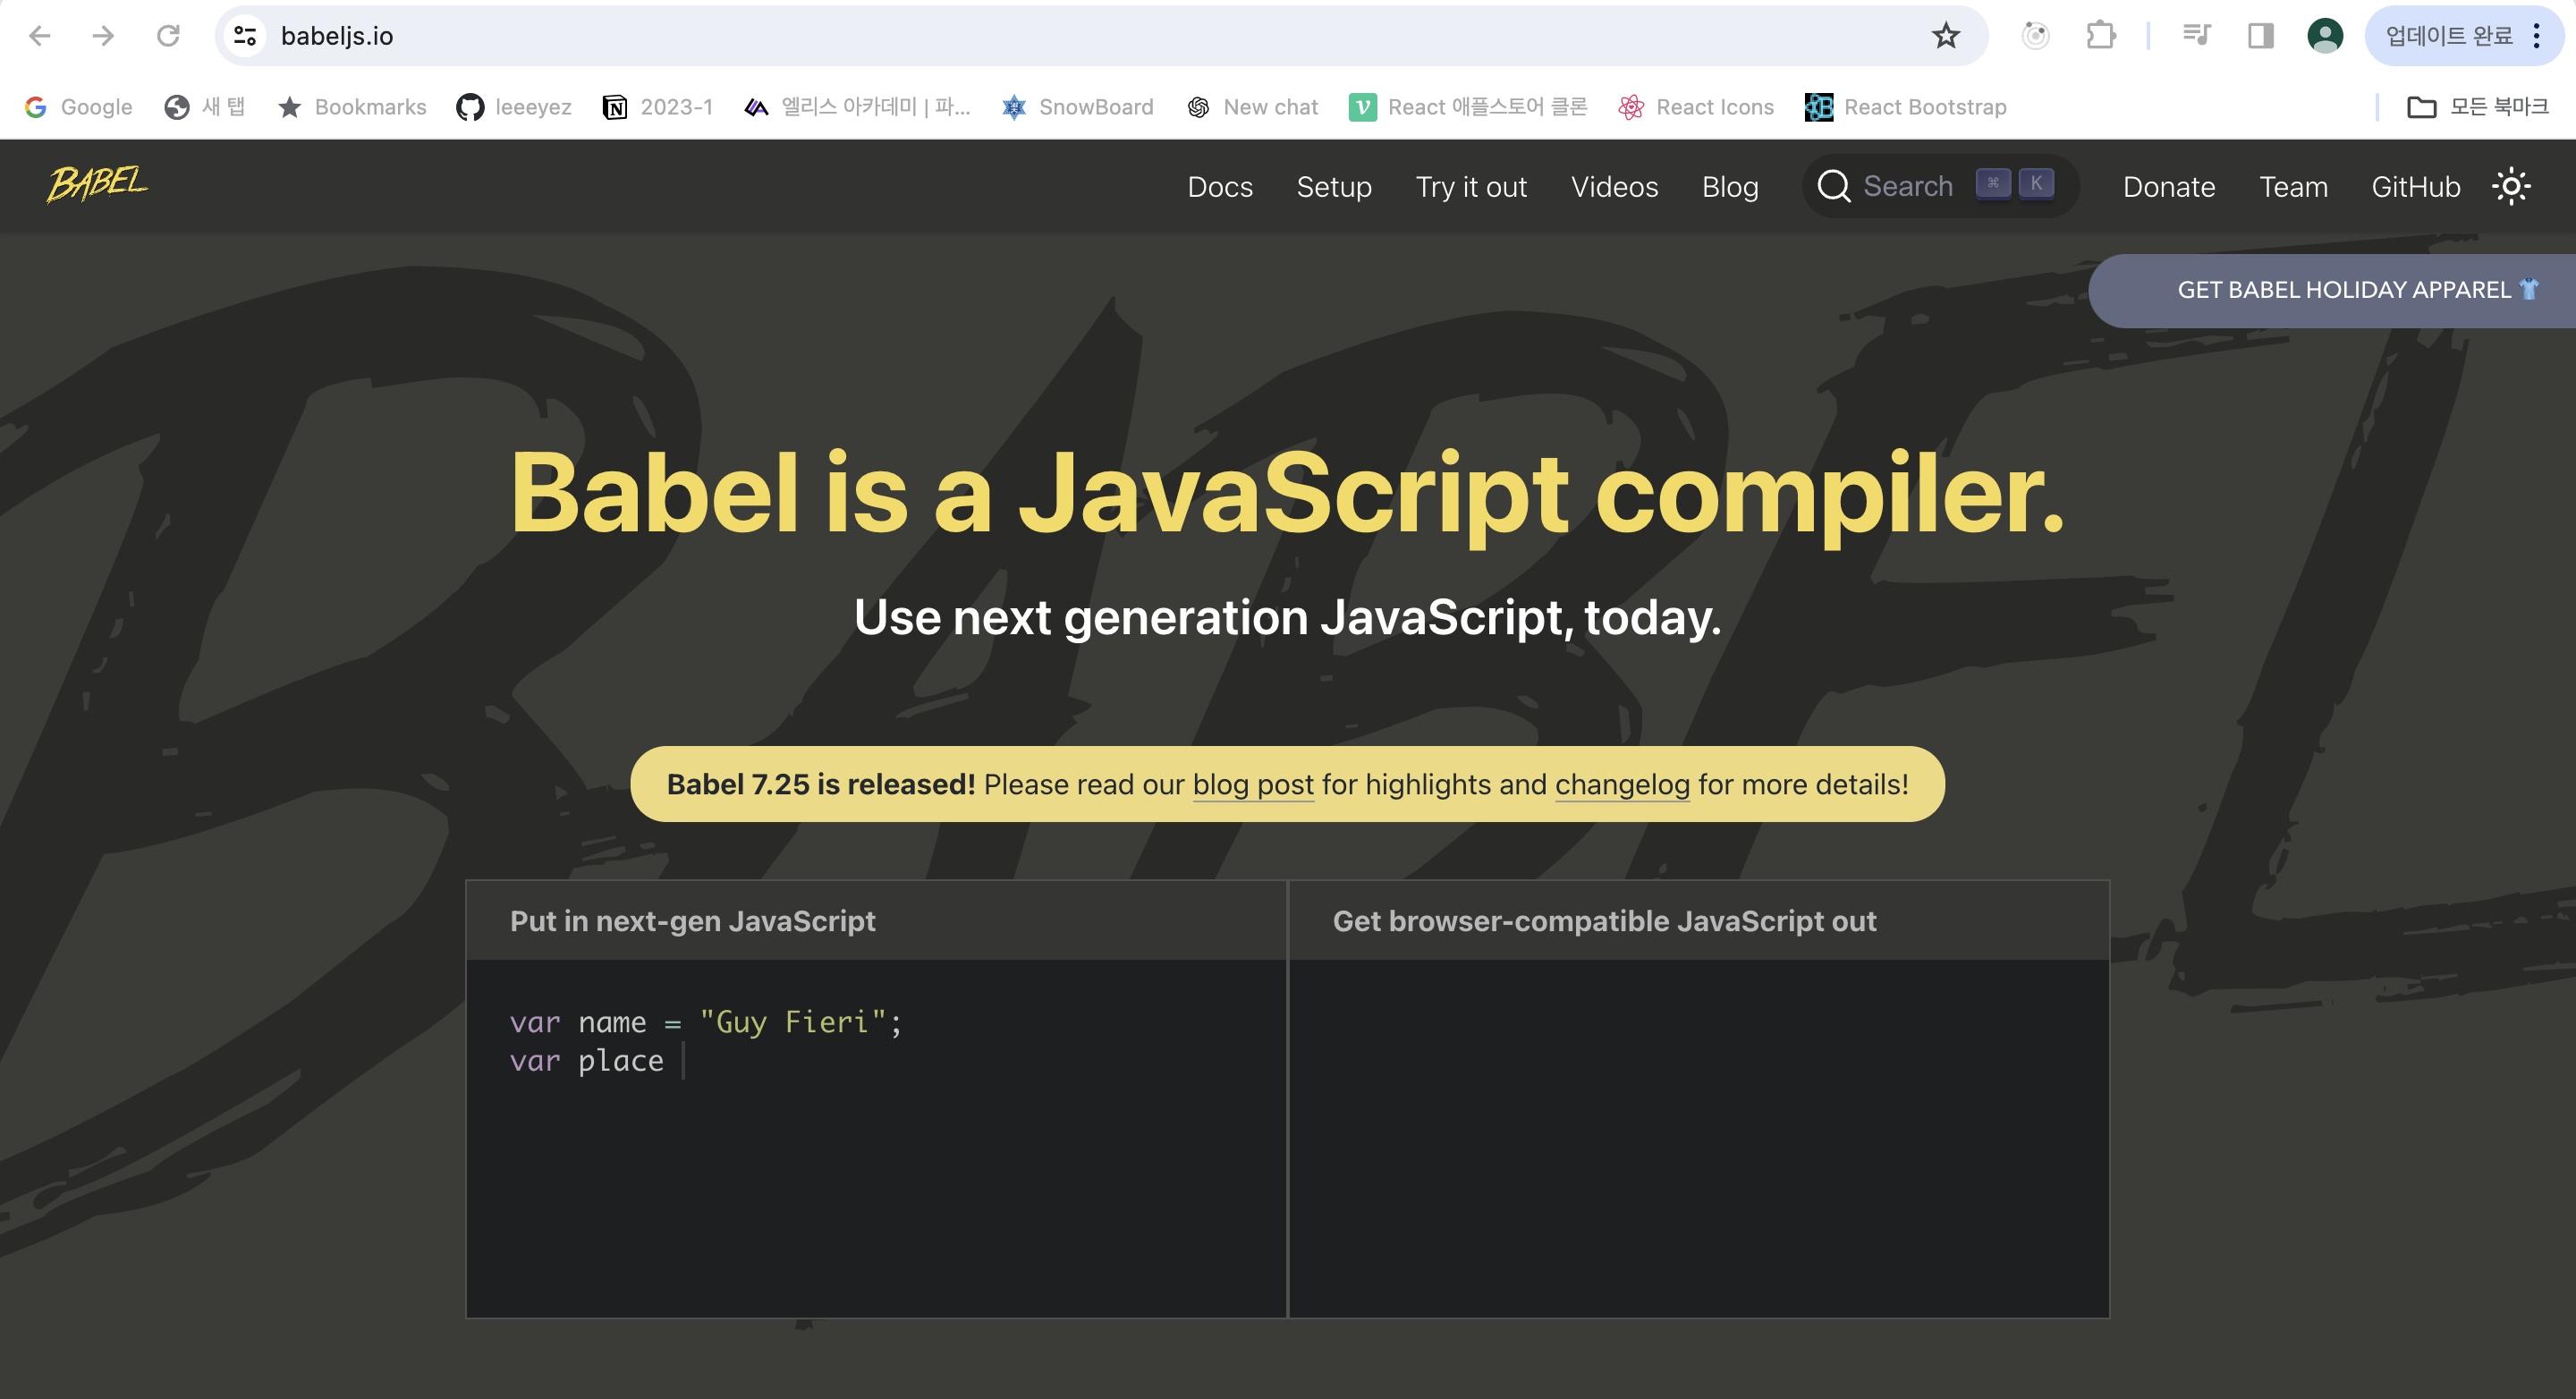
Task: Click the babeljs.io address bar
Action: [x=1100, y=36]
